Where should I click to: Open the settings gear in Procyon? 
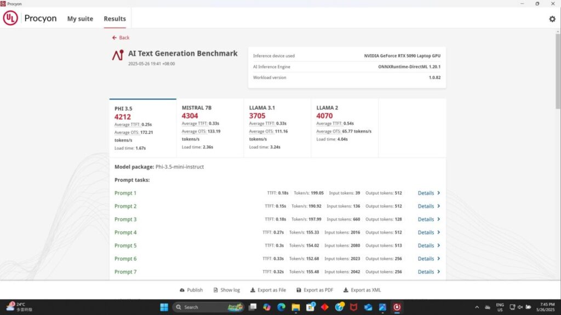point(552,19)
